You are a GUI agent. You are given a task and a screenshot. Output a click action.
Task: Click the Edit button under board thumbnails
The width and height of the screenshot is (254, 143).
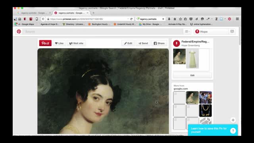tap(192, 75)
